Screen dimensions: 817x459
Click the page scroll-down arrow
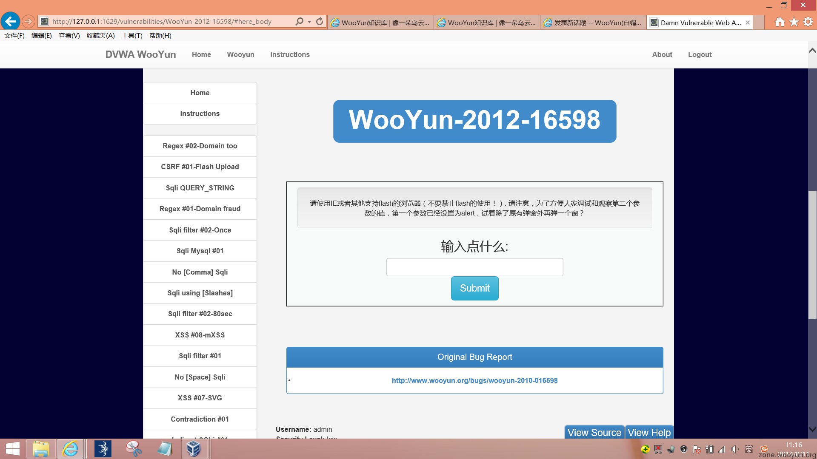(812, 430)
